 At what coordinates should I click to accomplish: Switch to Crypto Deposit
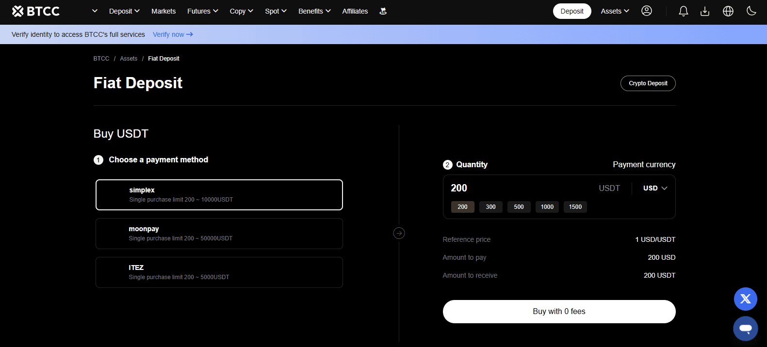point(648,83)
